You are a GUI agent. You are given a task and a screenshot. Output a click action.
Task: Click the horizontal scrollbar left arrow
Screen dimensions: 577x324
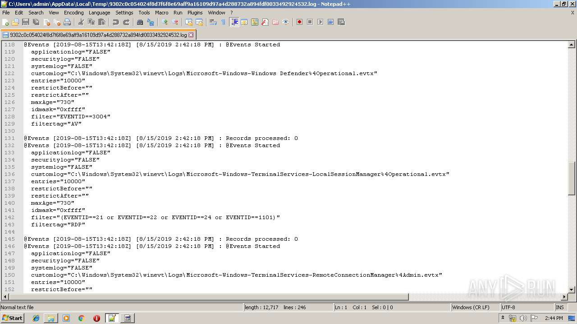5,297
